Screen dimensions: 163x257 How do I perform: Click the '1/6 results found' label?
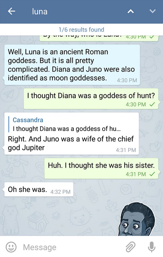81,30
